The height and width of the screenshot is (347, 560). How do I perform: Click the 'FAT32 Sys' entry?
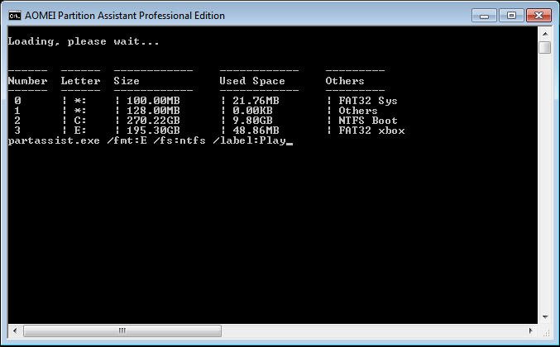click(x=368, y=101)
